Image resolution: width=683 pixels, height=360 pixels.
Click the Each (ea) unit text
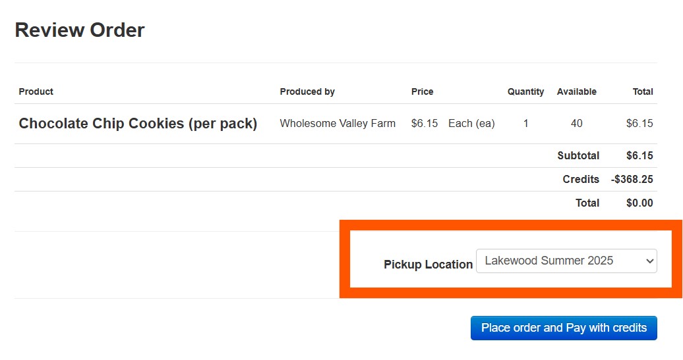coord(471,124)
